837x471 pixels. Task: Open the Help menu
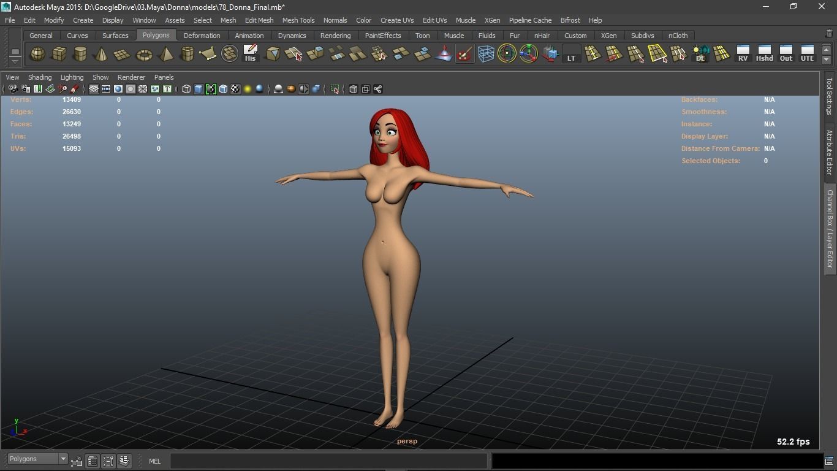coord(595,20)
